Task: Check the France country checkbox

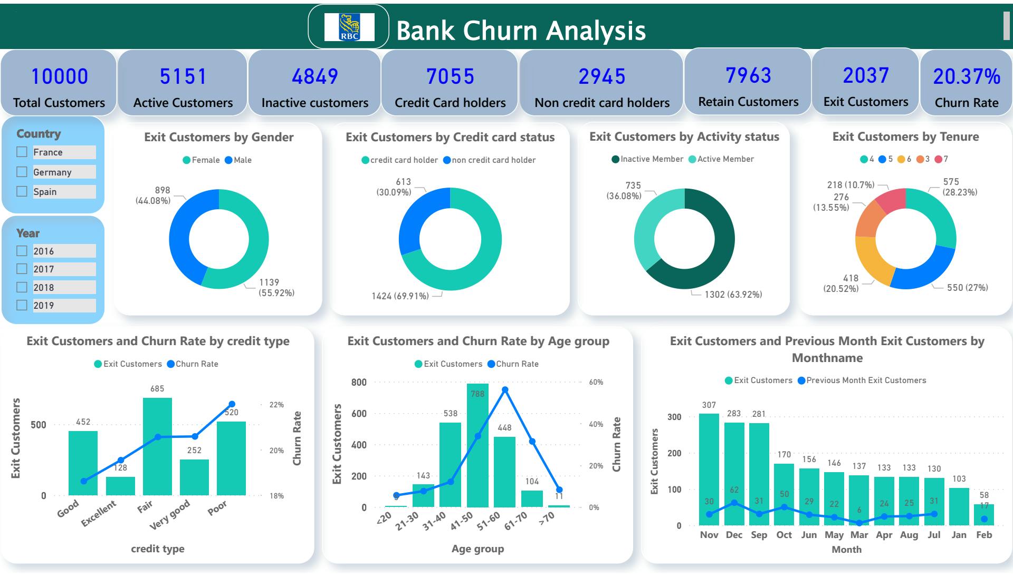Action: 22,152
